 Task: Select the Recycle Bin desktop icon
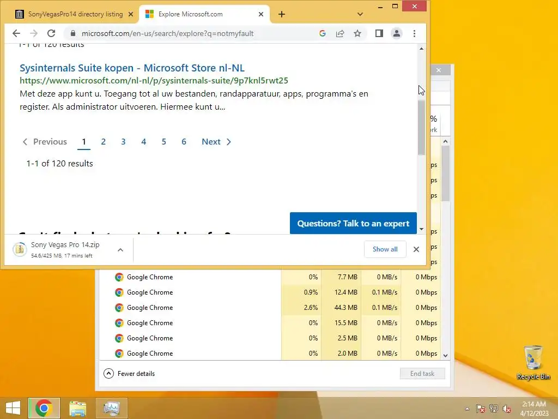click(533, 363)
